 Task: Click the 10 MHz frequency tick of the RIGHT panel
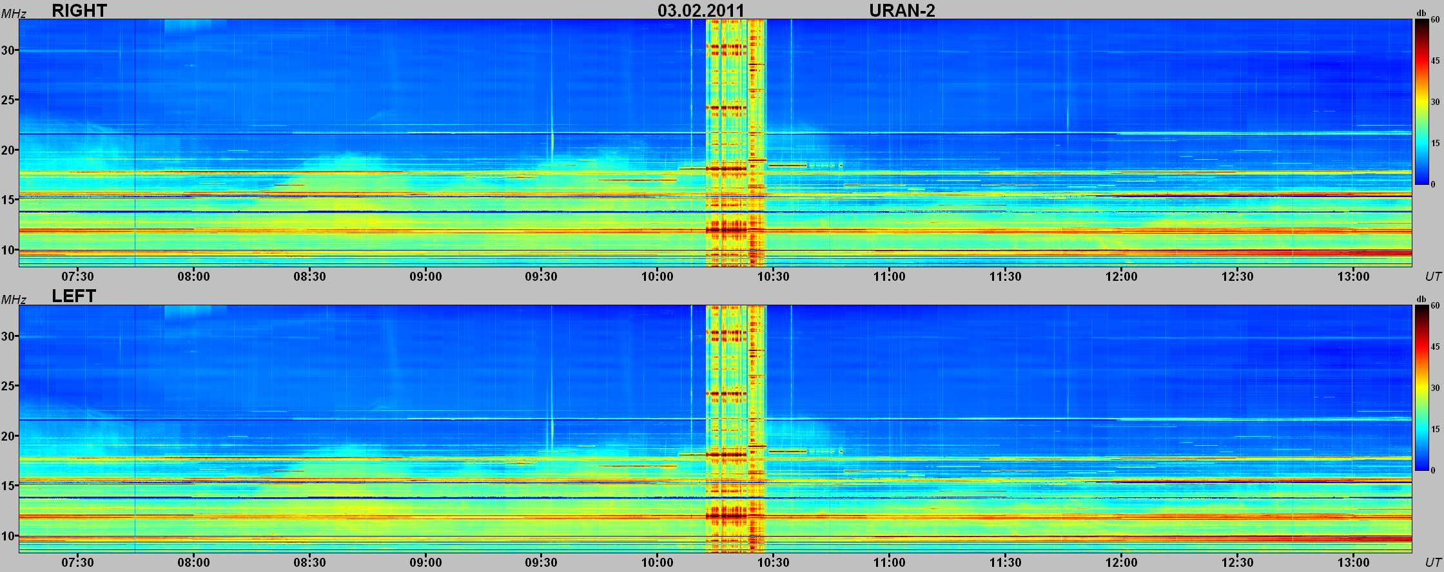(x=8, y=250)
